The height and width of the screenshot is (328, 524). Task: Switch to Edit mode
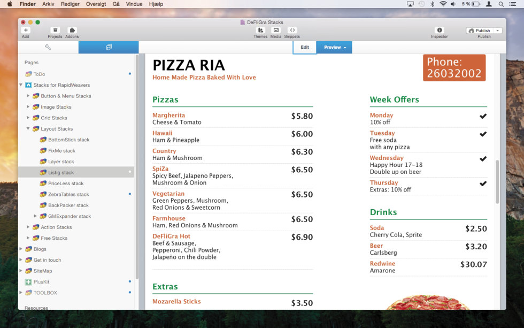[x=305, y=47]
